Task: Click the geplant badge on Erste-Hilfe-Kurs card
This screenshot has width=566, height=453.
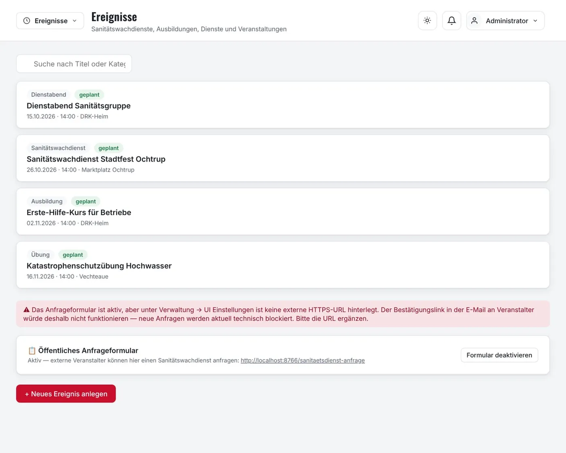Action: [x=86, y=201]
